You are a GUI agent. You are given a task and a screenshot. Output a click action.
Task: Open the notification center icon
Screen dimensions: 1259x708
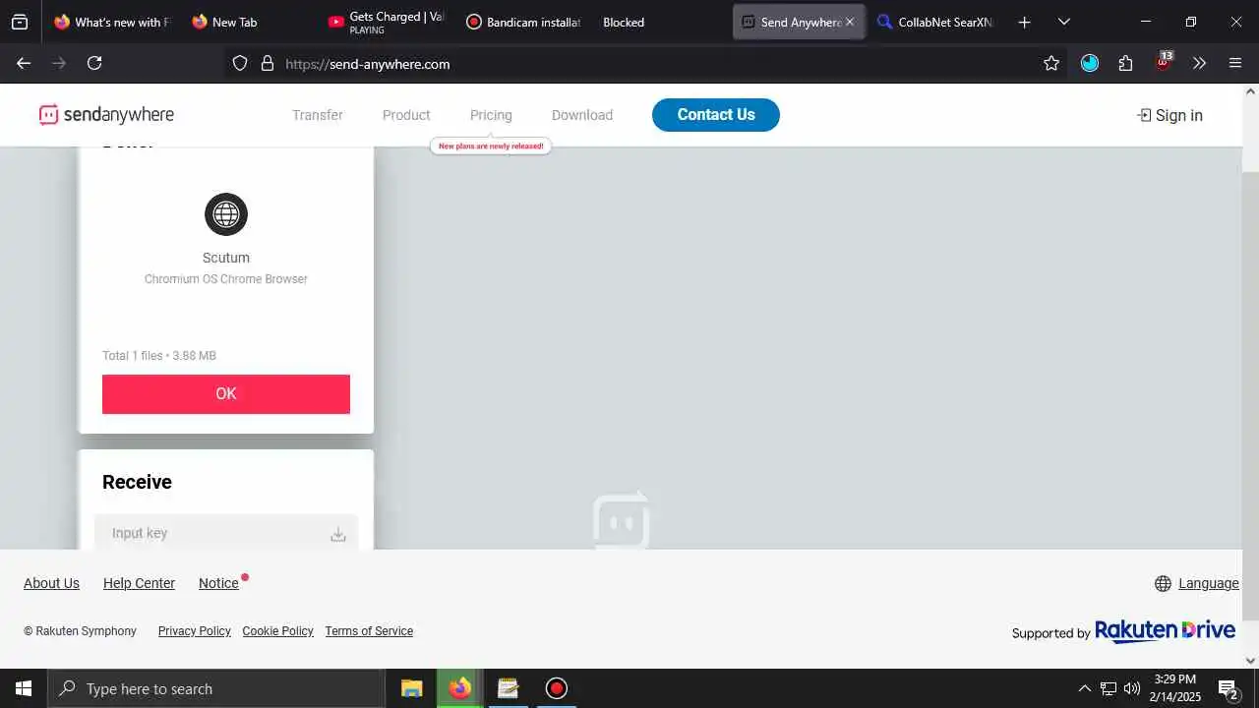pyautogui.click(x=1228, y=688)
